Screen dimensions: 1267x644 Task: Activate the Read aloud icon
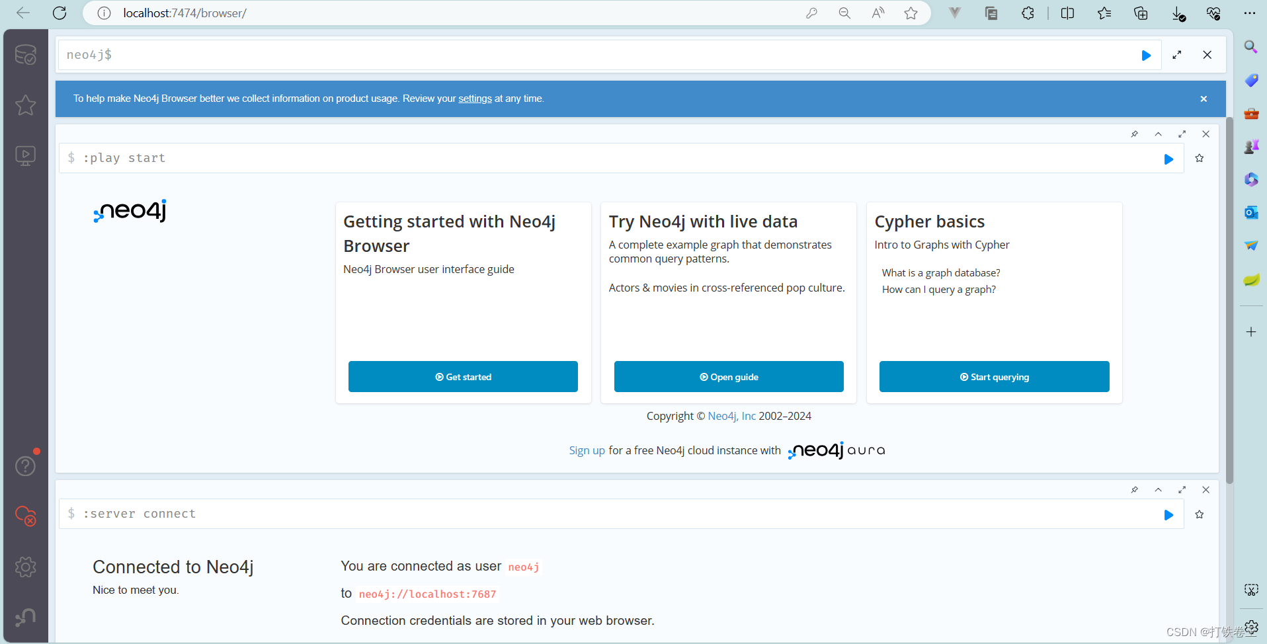click(878, 13)
